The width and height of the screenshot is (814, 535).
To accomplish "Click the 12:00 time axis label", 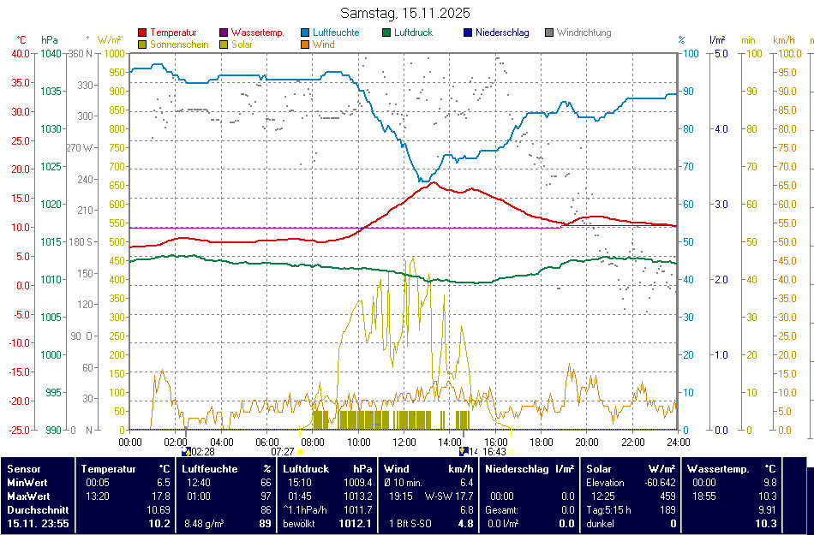I will (404, 442).
